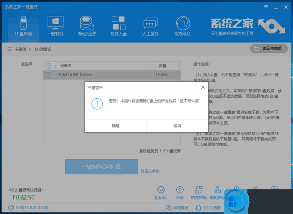Click the list icon beside 主菜单
The height and width of the screenshot is (214, 293).
click(x=9, y=49)
